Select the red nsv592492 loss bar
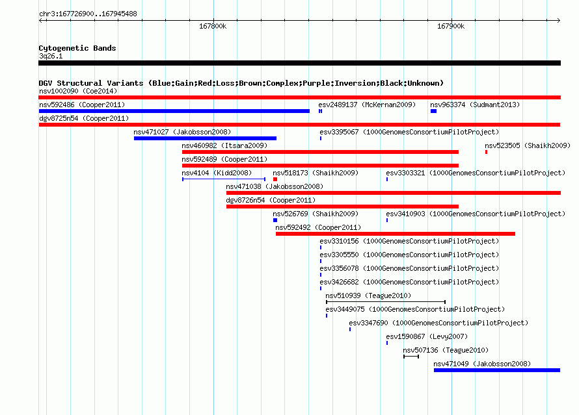The width and height of the screenshot is (579, 415). coord(396,234)
